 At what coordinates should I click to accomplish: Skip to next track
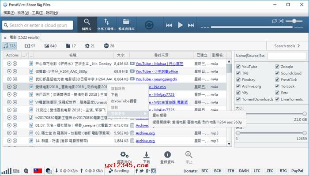pyautogui.click(x=191, y=25)
